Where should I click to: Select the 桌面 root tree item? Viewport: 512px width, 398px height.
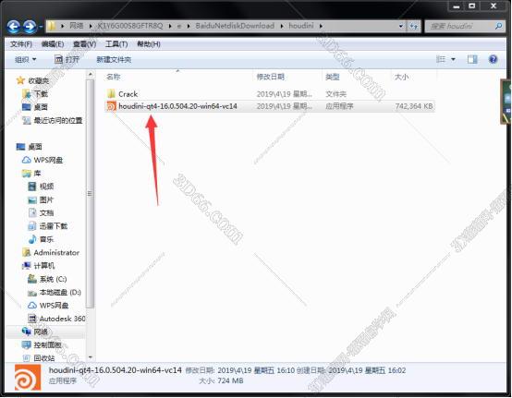35,147
